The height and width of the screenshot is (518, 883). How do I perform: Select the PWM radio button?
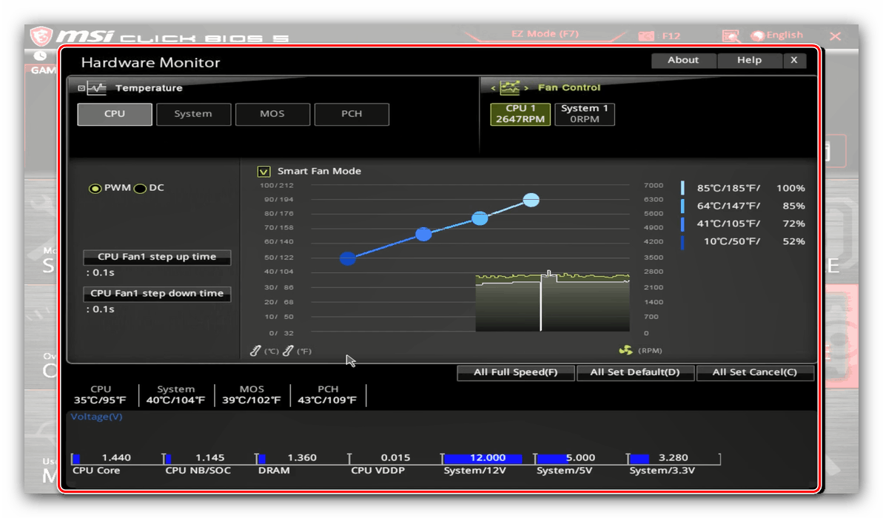95,188
